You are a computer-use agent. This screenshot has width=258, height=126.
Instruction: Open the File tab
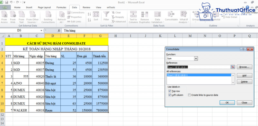pyautogui.click(x=5, y=7)
